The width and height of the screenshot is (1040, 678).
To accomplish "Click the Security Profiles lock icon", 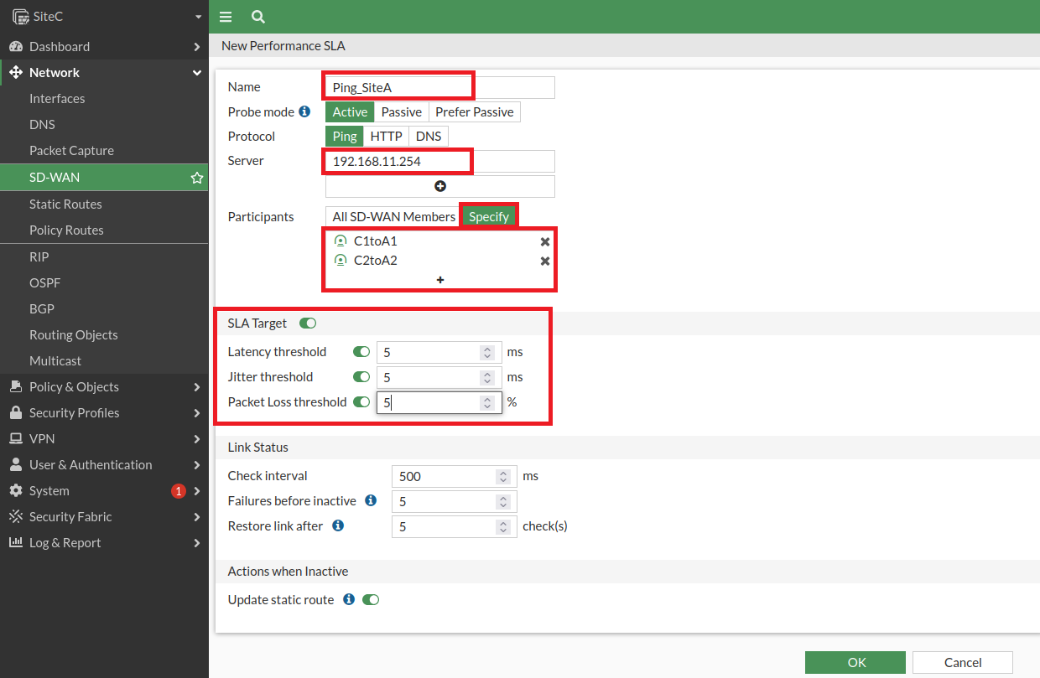I will pos(15,412).
